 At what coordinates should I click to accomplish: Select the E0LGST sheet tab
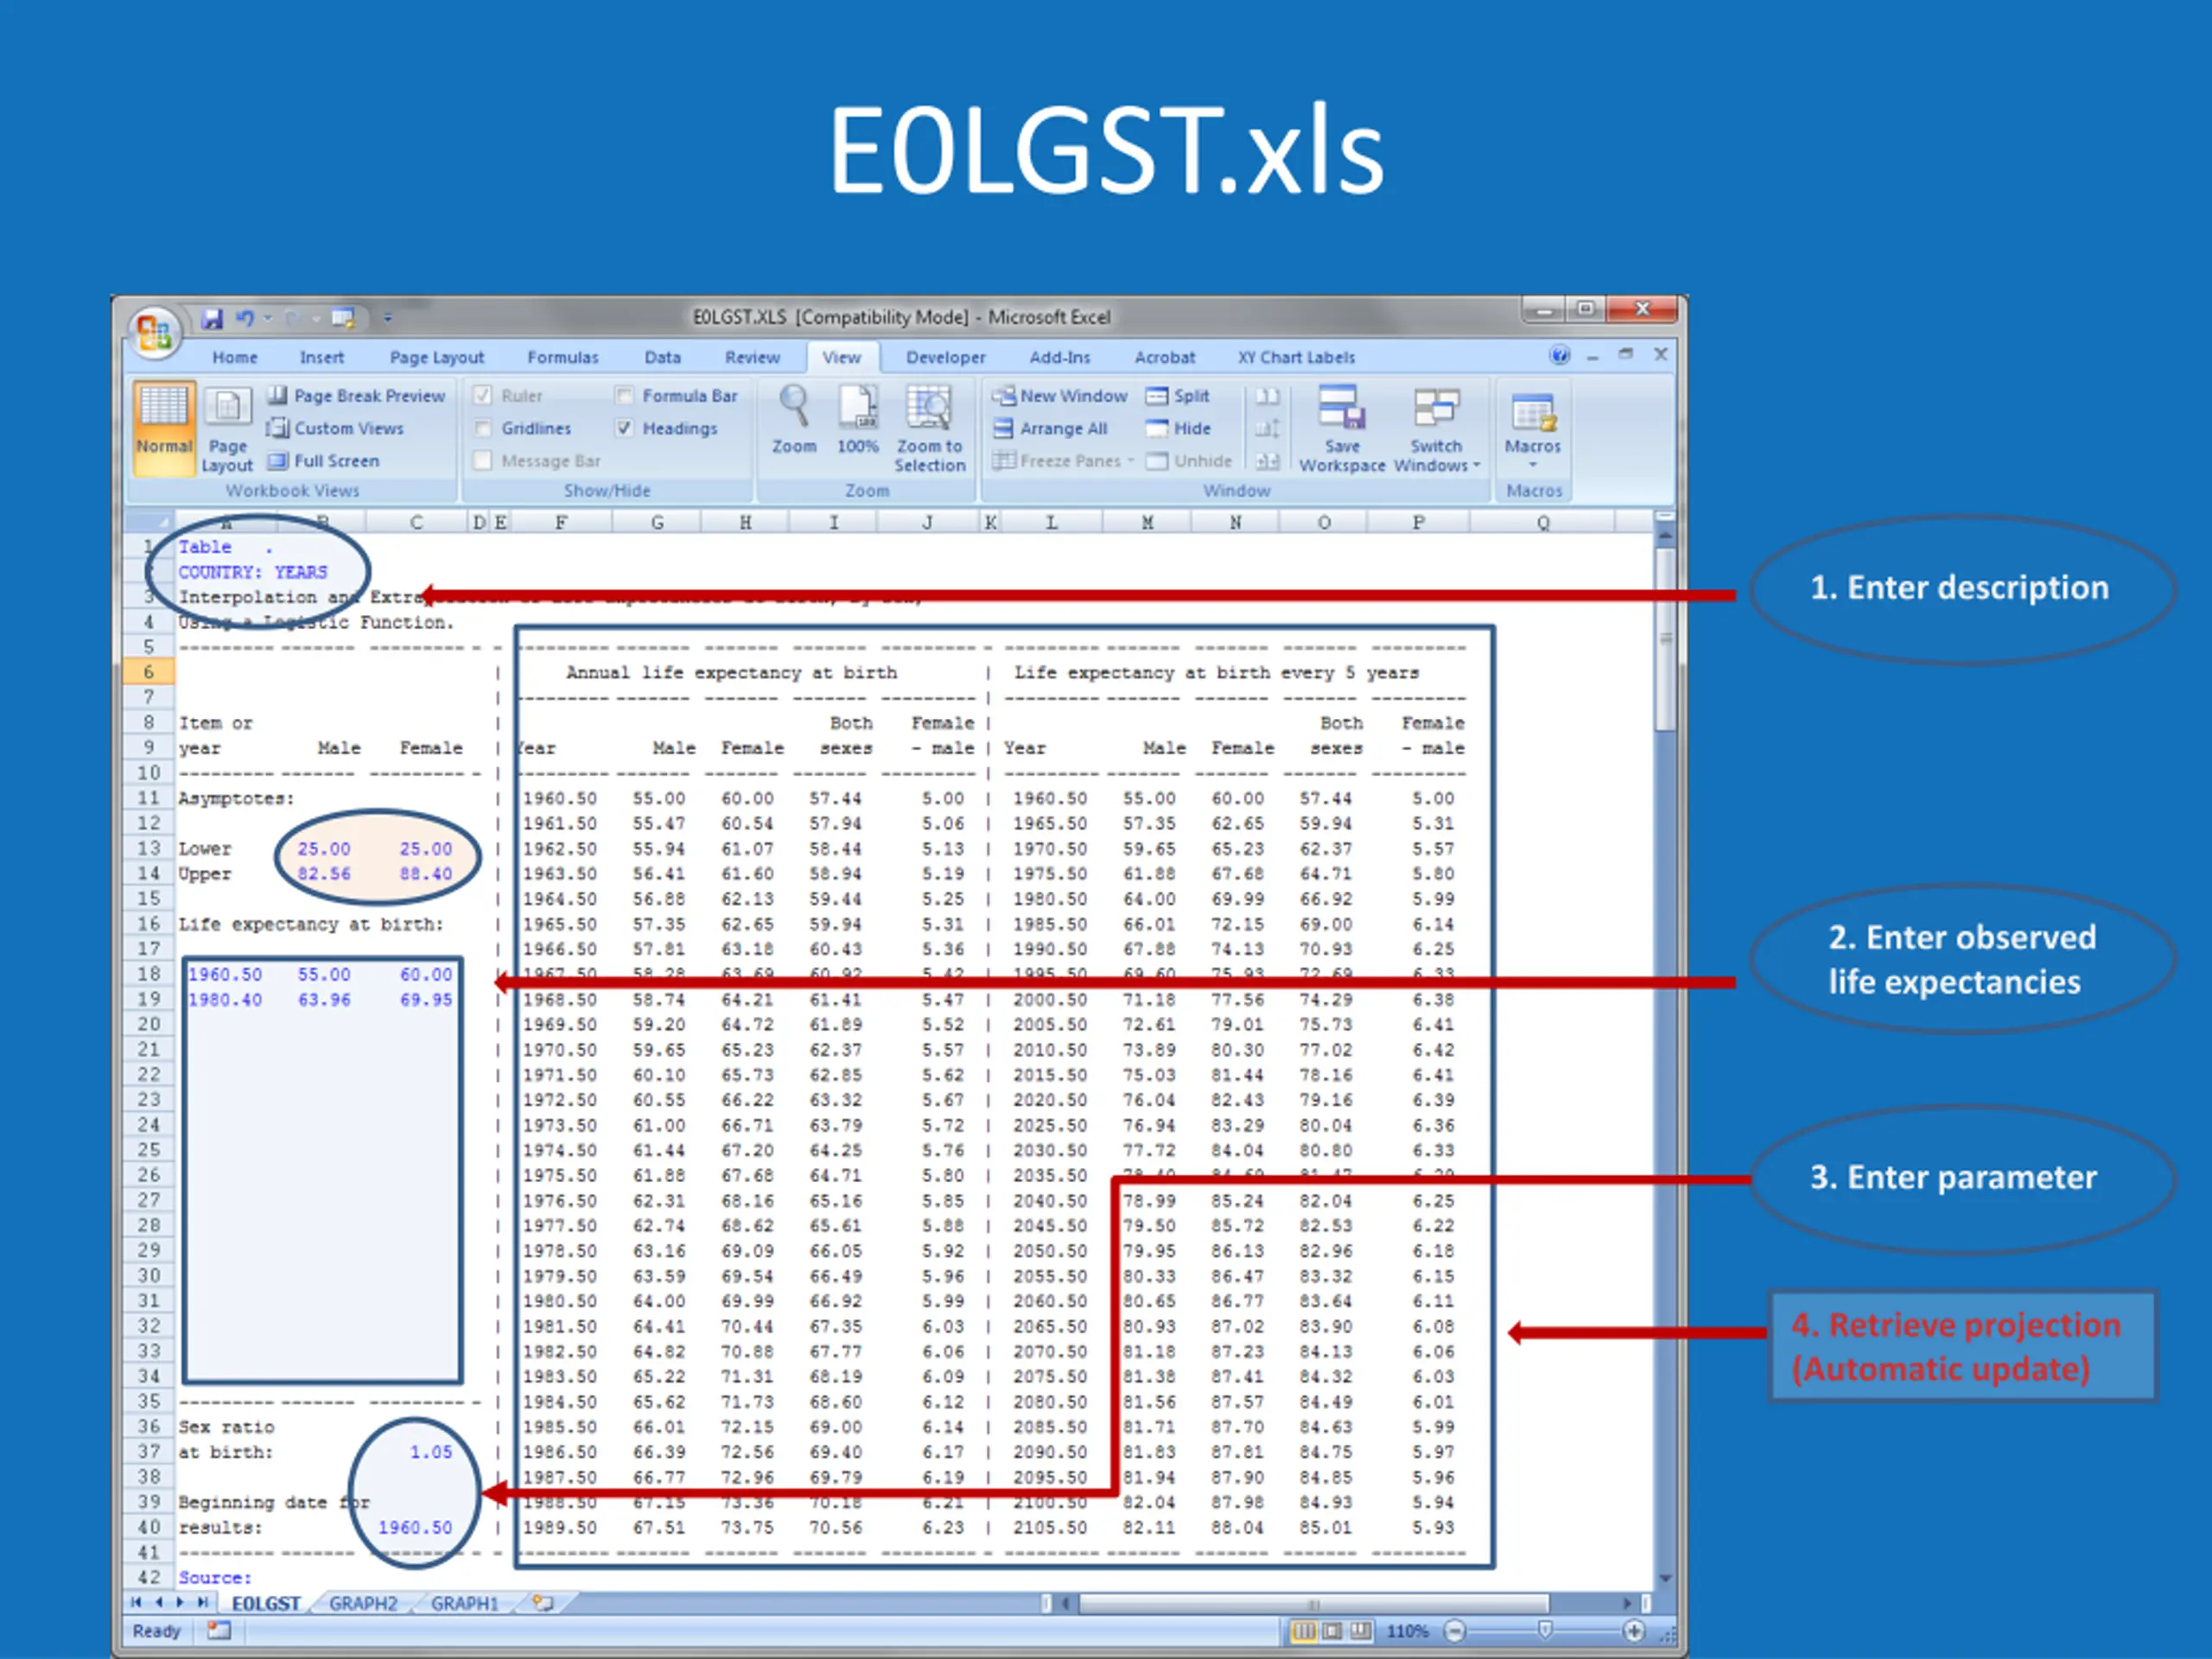pos(266,1603)
